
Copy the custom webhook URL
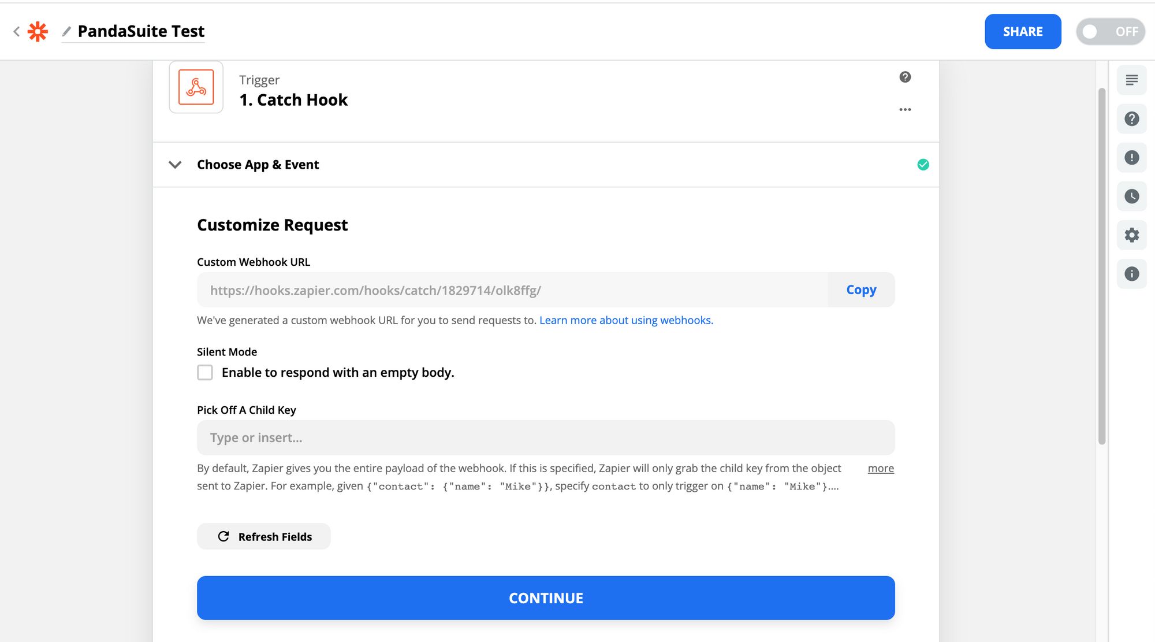point(860,290)
